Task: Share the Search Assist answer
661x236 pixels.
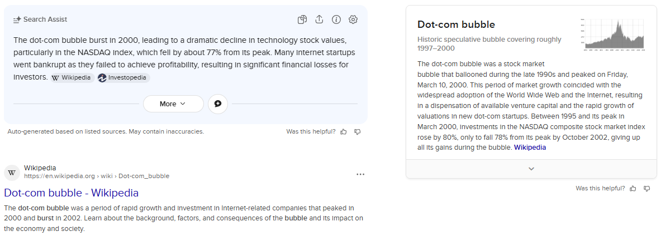Action: tap(319, 19)
